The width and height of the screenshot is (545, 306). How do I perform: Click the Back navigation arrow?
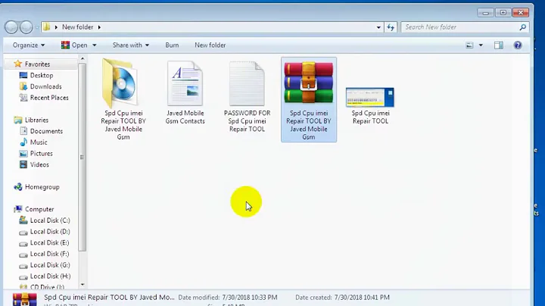[11, 27]
